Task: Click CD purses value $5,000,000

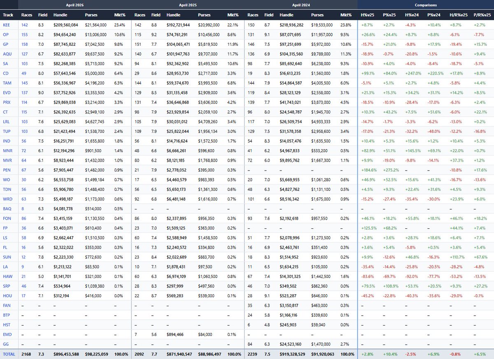Action: tap(95, 73)
